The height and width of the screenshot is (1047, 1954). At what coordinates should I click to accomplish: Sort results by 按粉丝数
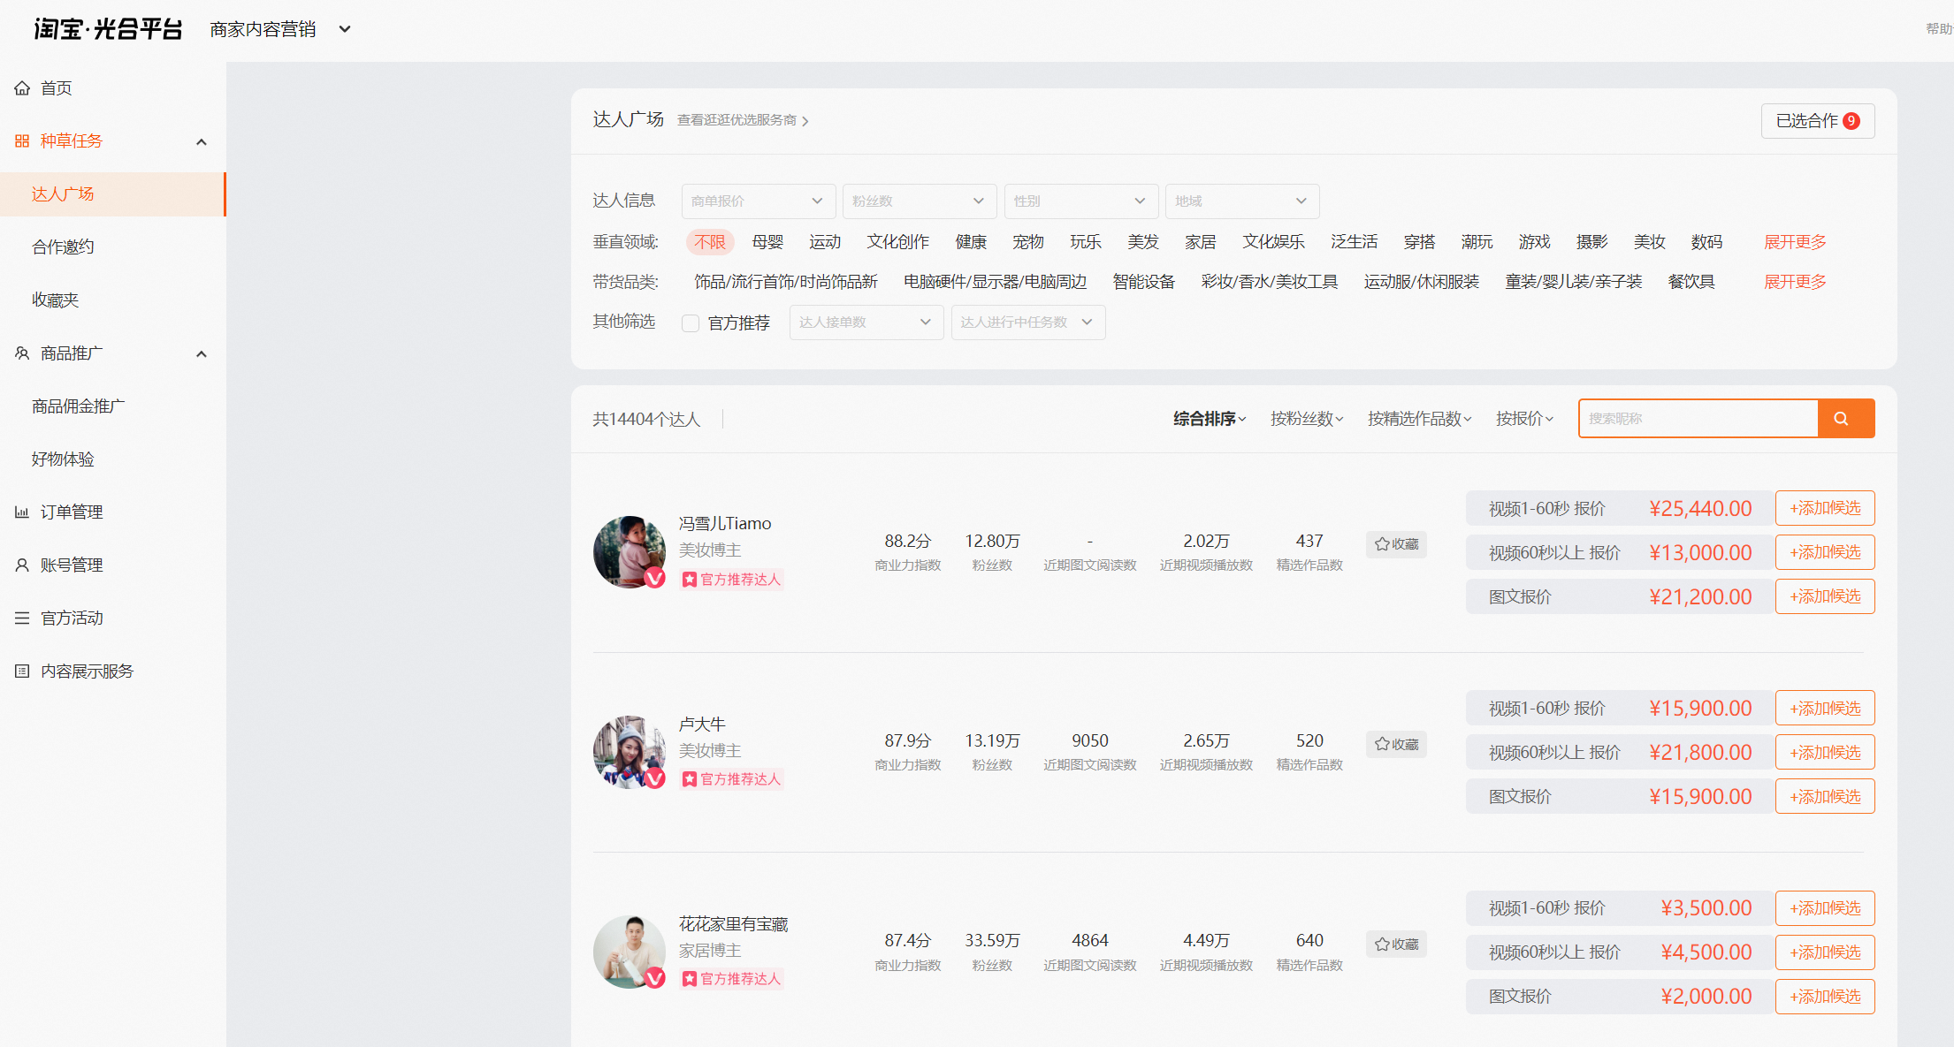(x=1307, y=419)
